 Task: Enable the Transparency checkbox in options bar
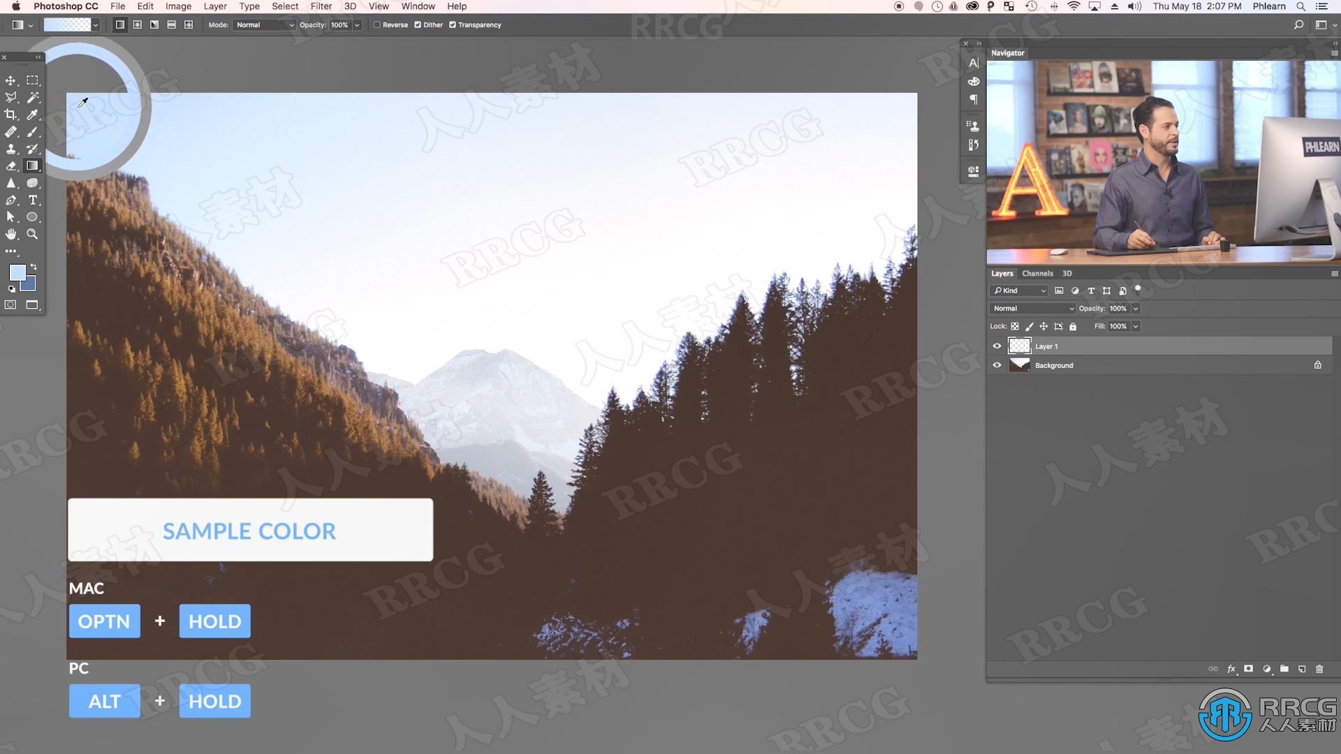pyautogui.click(x=452, y=25)
